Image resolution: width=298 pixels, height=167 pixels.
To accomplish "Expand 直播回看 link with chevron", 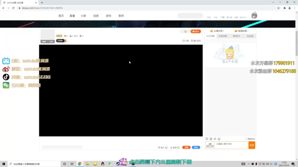I will pos(241,31).
